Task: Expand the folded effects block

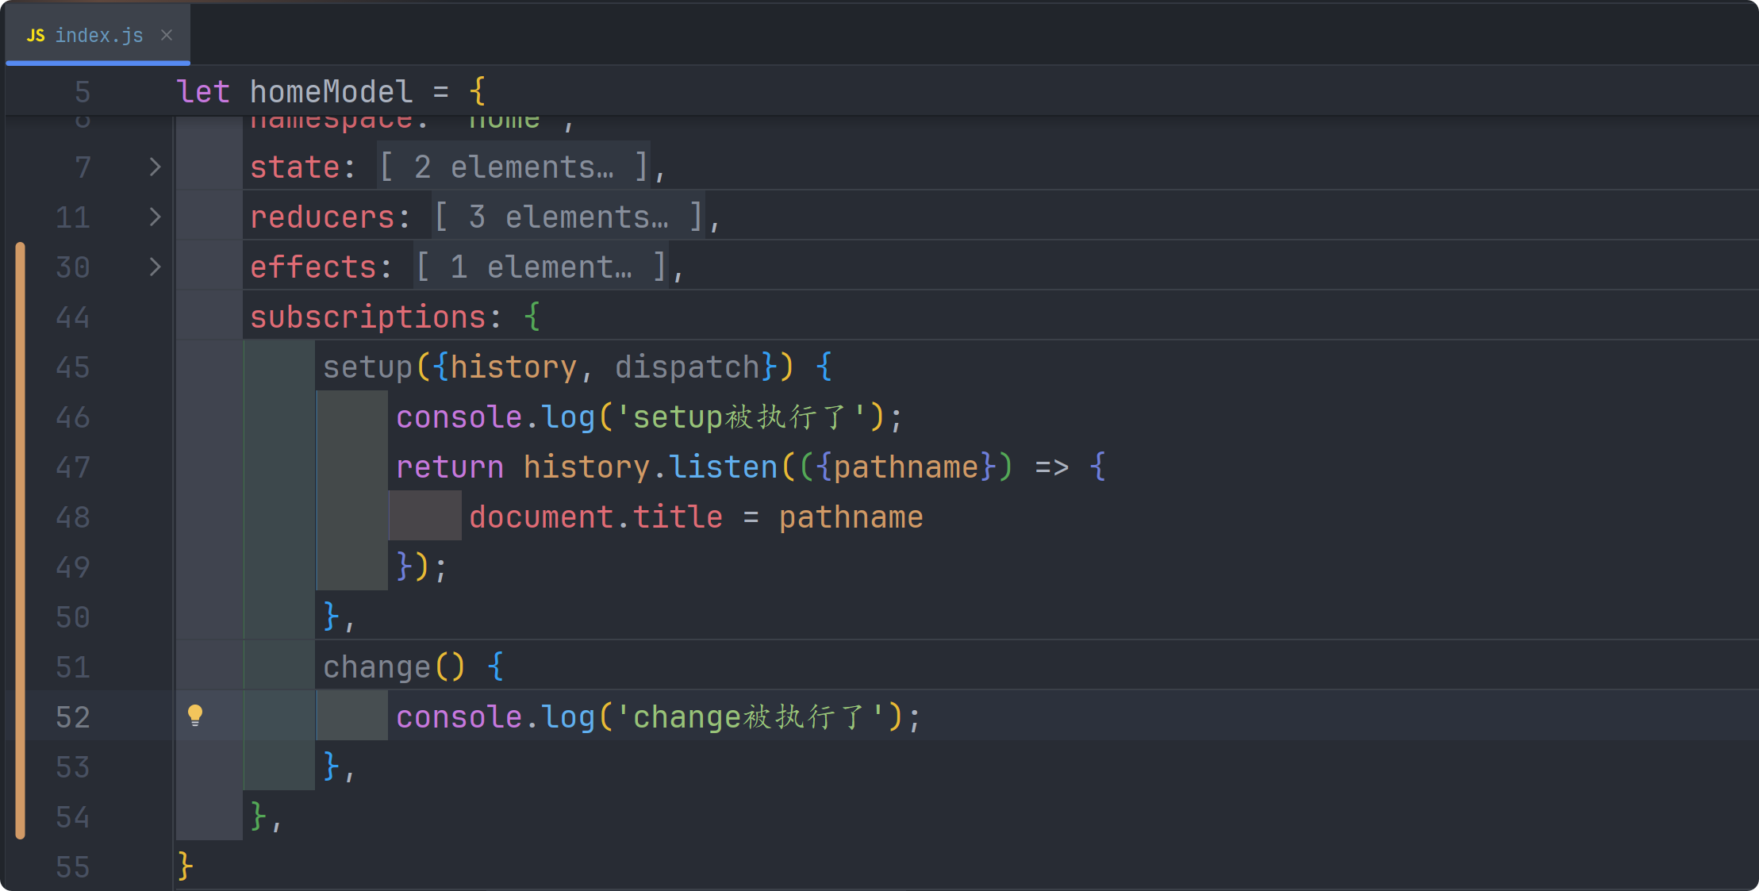Action: (155, 267)
